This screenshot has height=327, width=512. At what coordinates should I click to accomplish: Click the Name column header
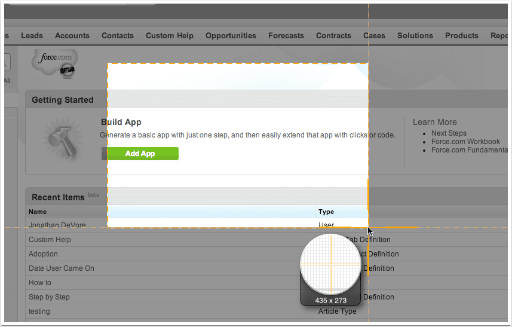[38, 212]
